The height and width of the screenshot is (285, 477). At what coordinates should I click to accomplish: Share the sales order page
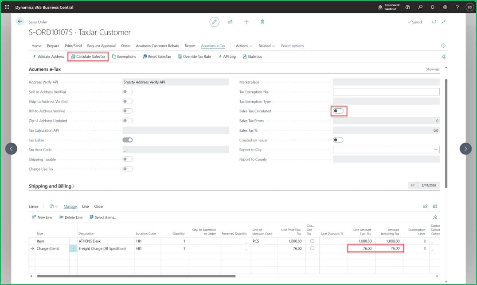tap(230, 22)
